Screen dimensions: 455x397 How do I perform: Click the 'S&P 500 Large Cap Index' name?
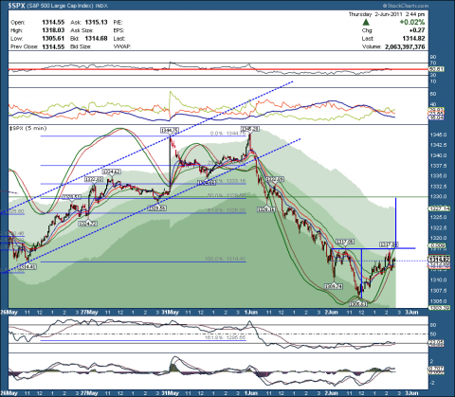(60, 6)
